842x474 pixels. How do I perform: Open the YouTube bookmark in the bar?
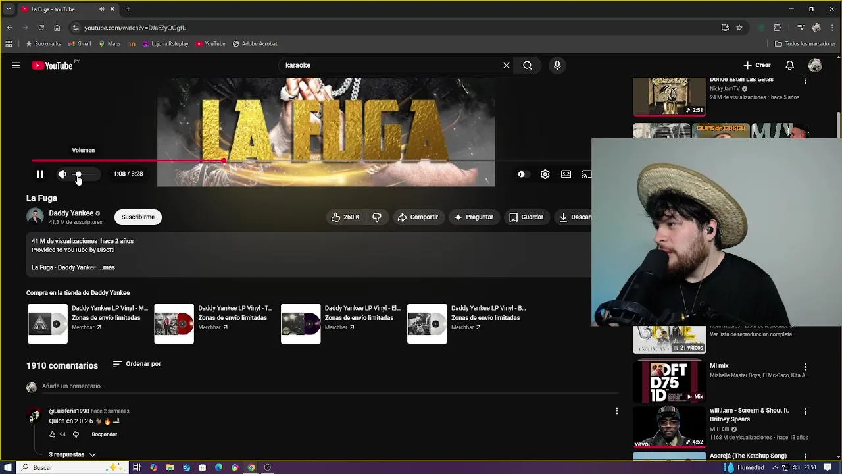[x=210, y=44]
